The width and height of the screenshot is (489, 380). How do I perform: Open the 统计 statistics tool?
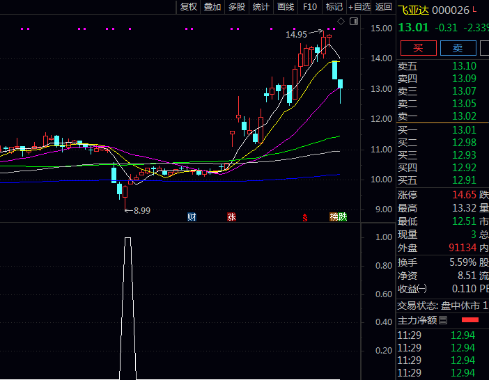click(x=261, y=7)
